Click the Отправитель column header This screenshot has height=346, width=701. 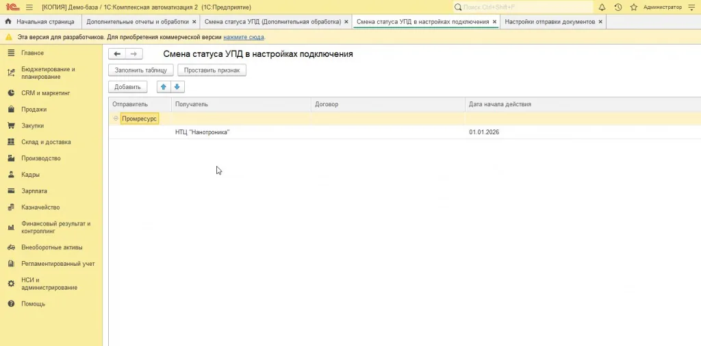140,104
